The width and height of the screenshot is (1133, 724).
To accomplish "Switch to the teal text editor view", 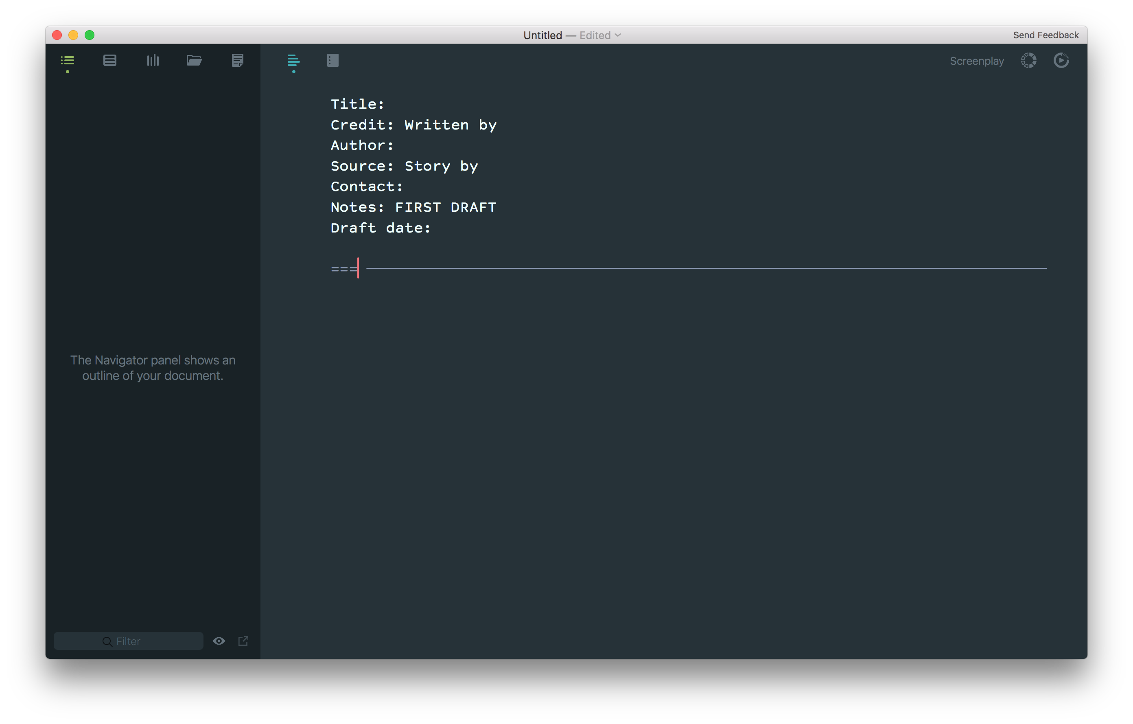I will (293, 61).
